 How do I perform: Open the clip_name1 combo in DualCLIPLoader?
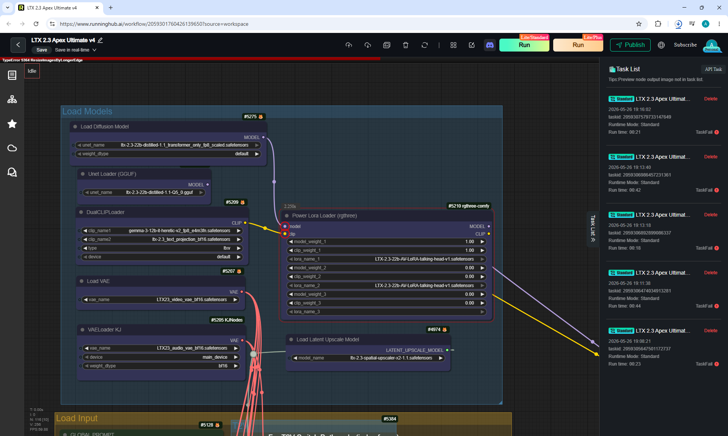[162, 231]
